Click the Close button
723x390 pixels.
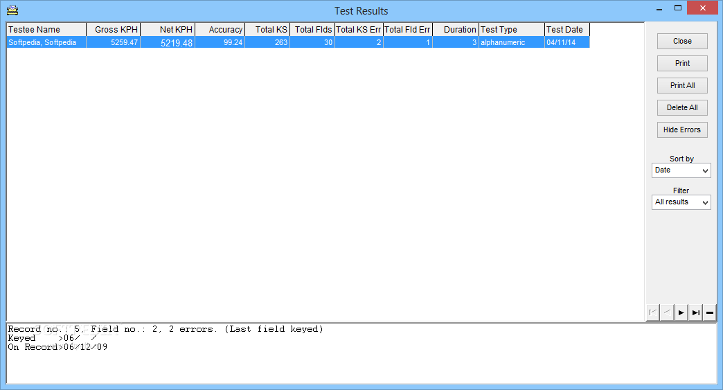pos(682,41)
